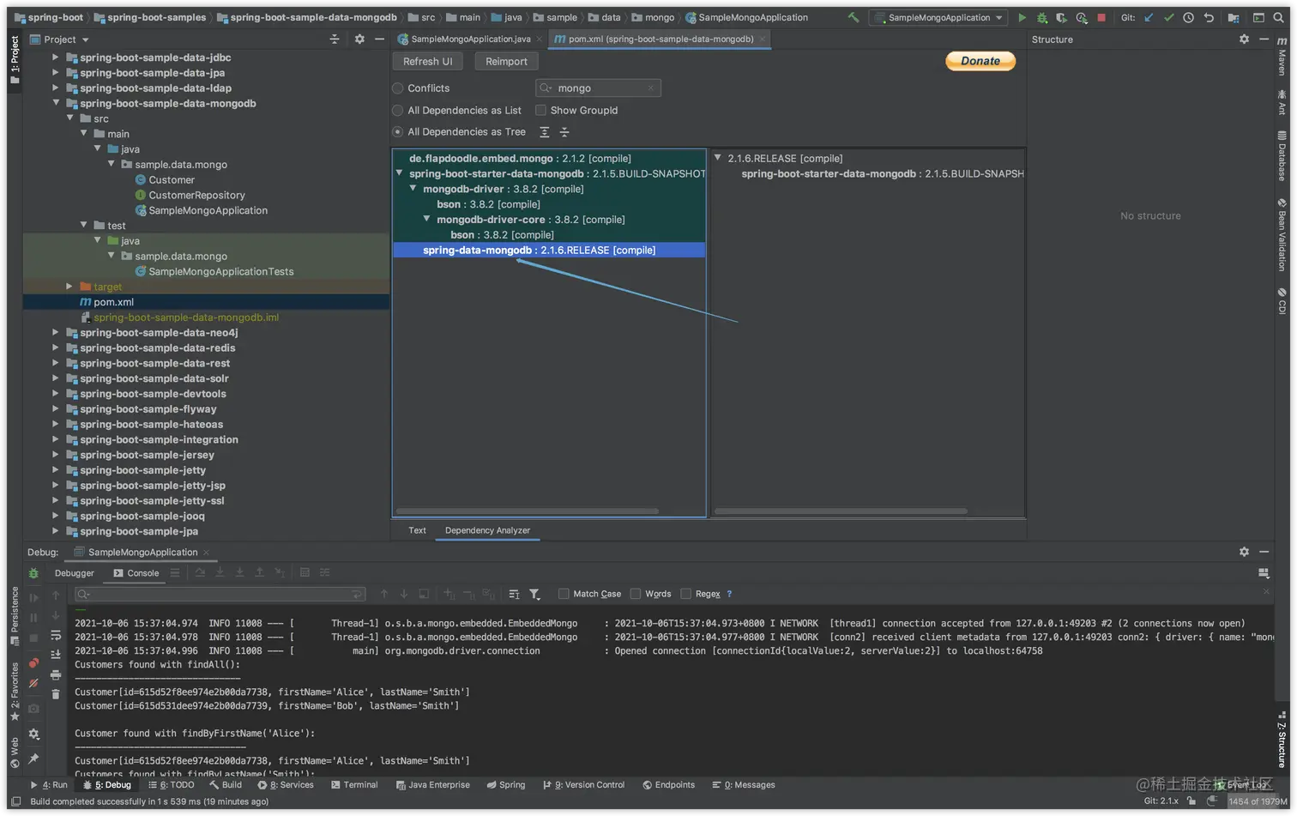
Task: Open the Terminal tool window tab
Action: click(x=354, y=785)
